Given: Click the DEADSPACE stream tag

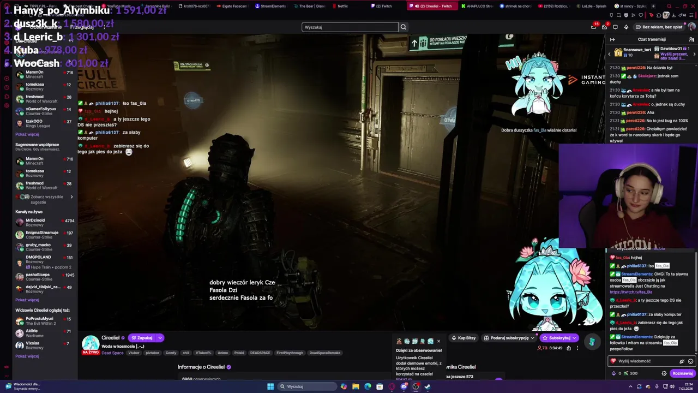Looking at the screenshot, I should [x=260, y=353].
